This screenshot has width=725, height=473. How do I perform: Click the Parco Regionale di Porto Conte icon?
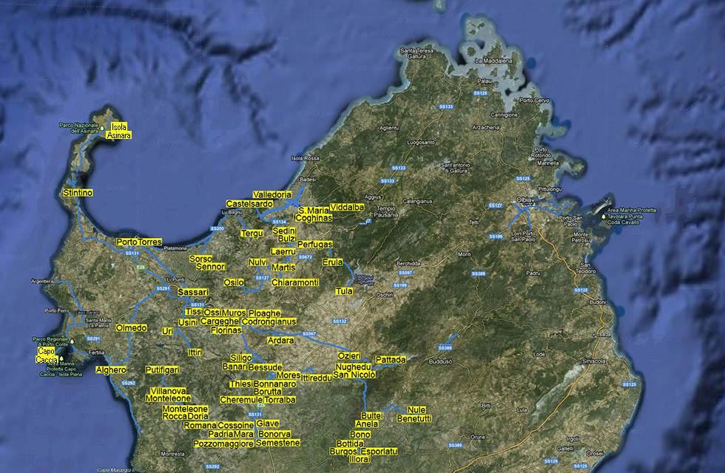coord(72,341)
